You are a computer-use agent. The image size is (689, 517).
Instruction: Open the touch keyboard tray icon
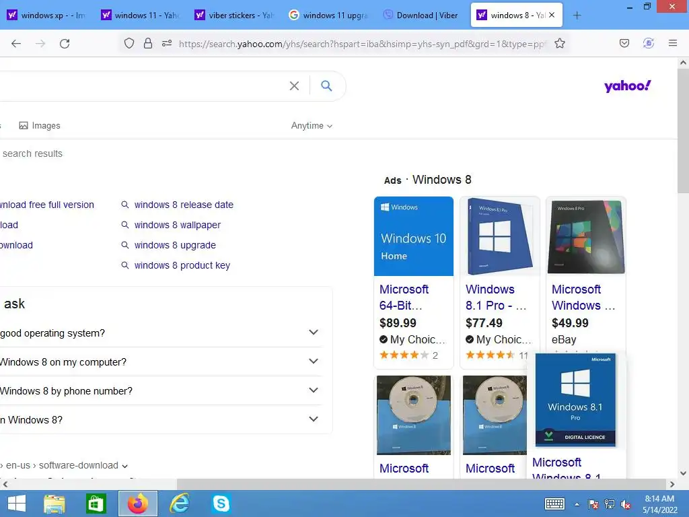(x=554, y=504)
